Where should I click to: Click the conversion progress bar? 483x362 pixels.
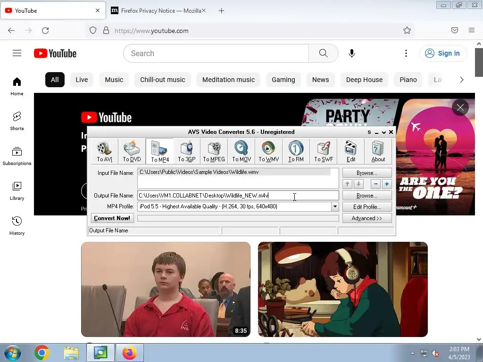tap(238, 218)
